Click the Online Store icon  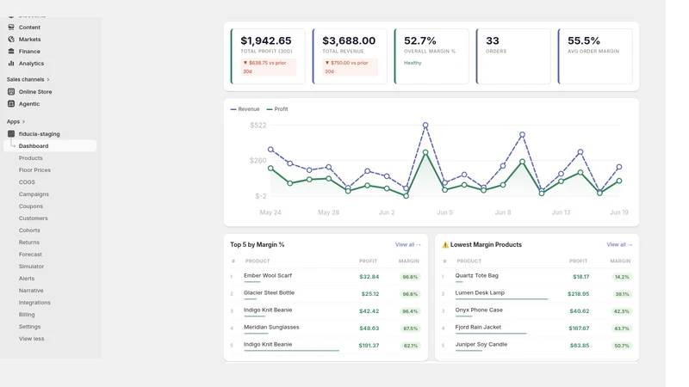click(11, 92)
